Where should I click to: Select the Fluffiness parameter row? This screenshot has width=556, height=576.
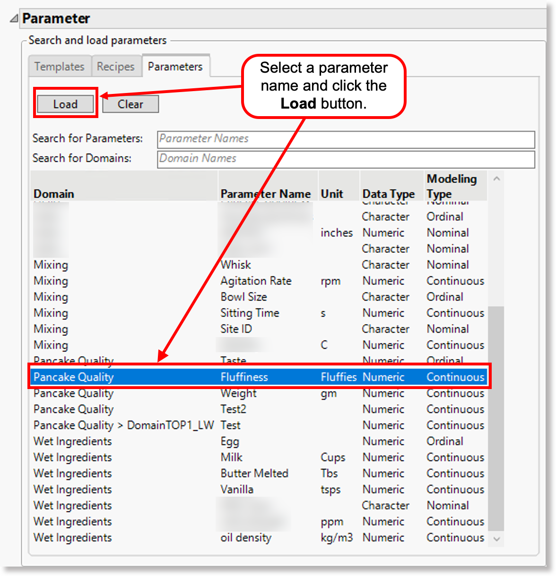click(259, 377)
